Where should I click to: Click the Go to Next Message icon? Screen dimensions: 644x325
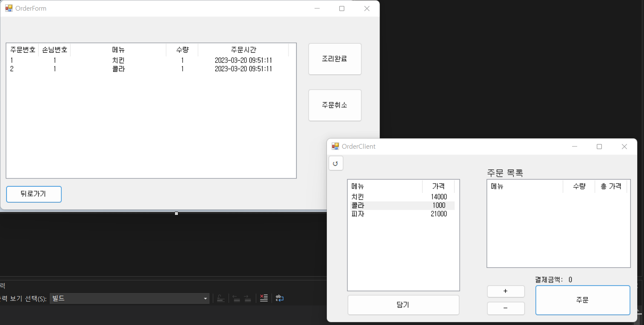[248, 298]
